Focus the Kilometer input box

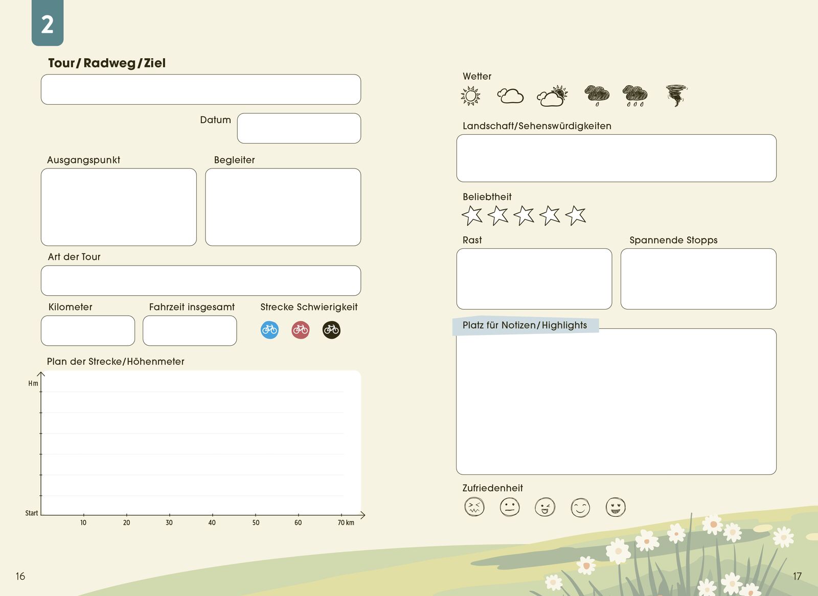(x=88, y=330)
